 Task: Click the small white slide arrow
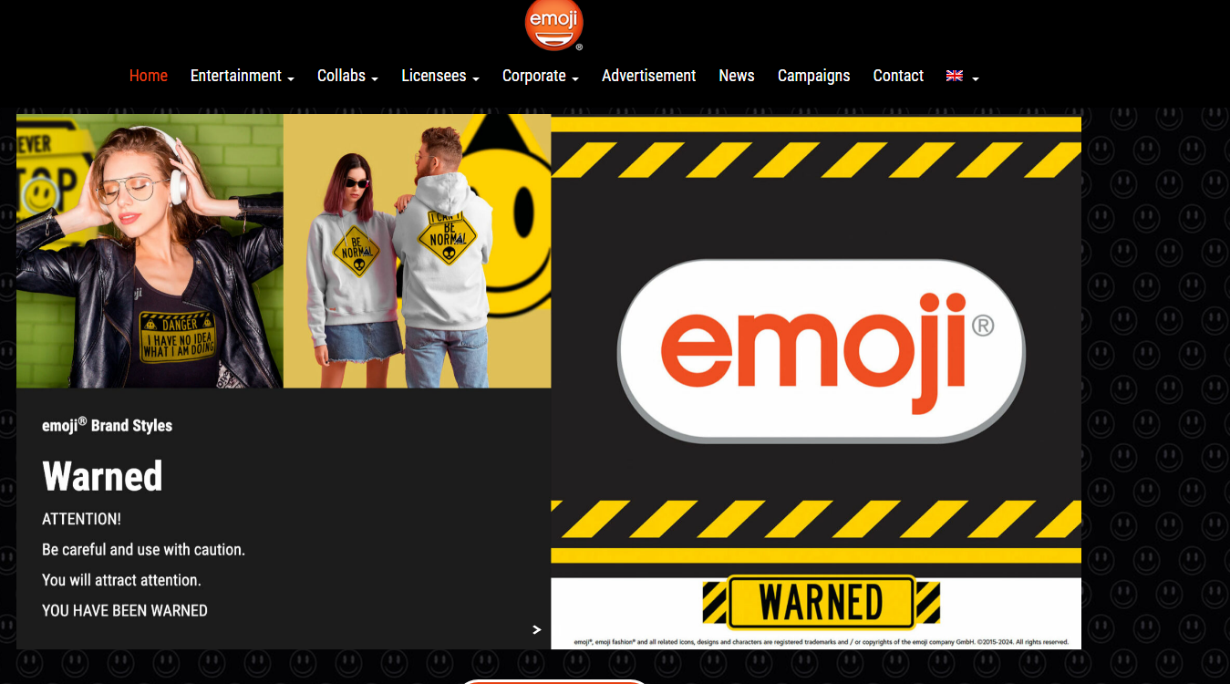537,629
